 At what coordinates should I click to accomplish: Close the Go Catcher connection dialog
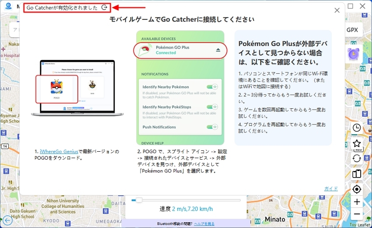tap(337, 10)
